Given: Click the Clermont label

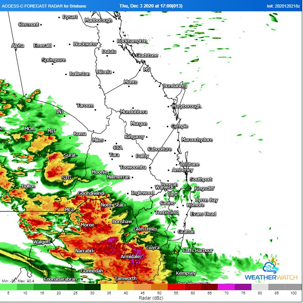Looking at the screenshot, I should (x=29, y=24).
